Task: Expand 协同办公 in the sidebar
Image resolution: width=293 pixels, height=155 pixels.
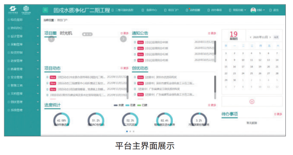Action: [23, 28]
